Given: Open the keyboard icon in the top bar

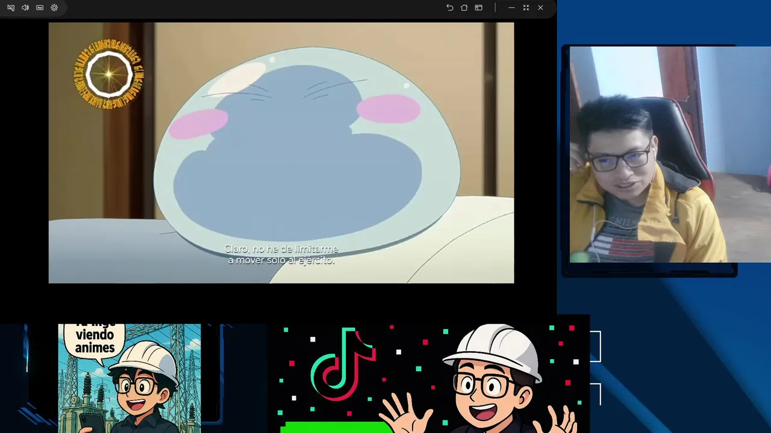Looking at the screenshot, I should 40,8.
